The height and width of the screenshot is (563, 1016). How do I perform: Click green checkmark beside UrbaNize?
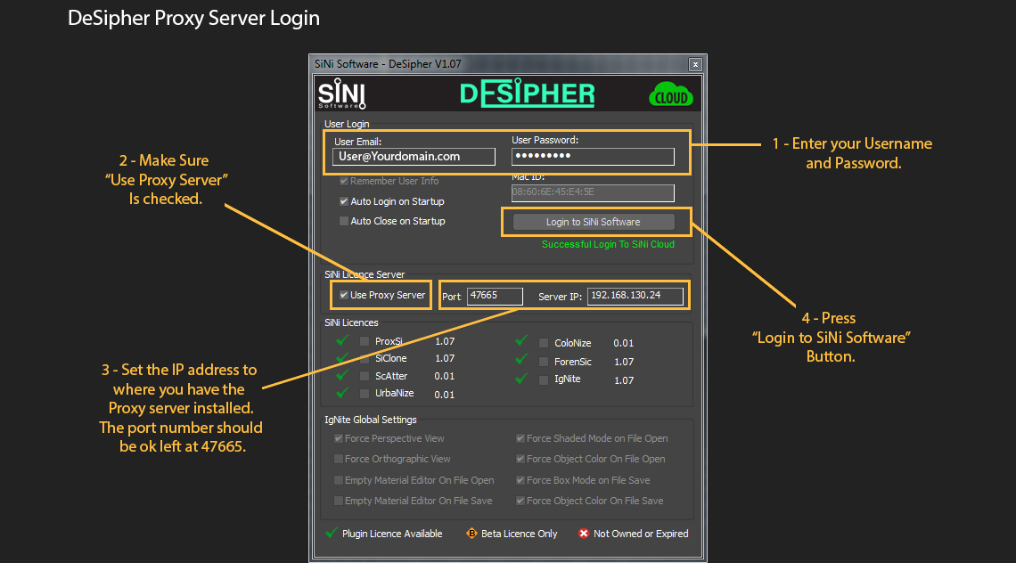coord(343,392)
